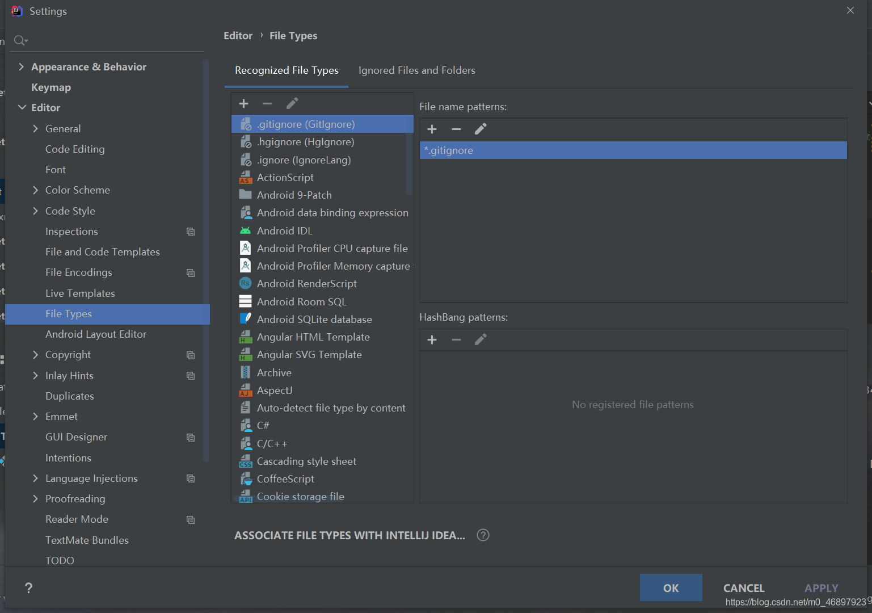
Task: Click OK to confirm settings
Action: [x=671, y=587]
